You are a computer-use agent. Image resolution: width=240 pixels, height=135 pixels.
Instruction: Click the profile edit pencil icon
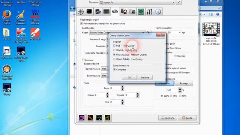[179, 2]
